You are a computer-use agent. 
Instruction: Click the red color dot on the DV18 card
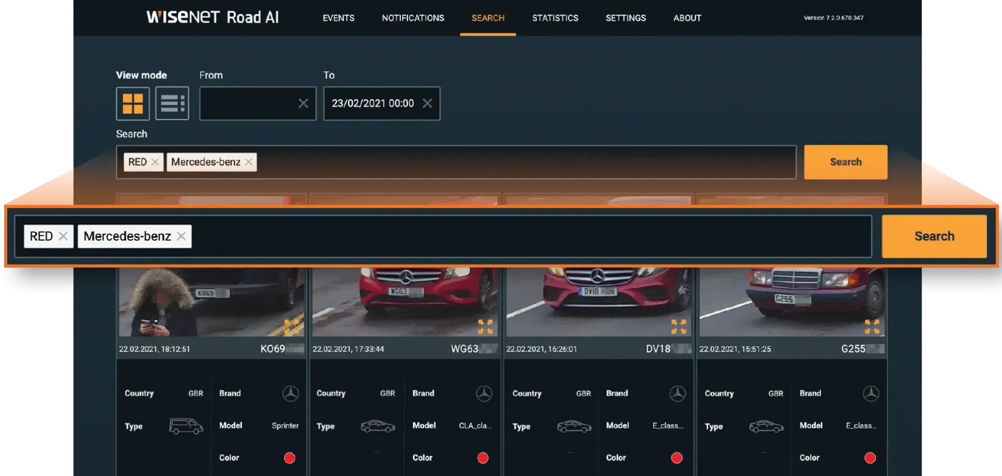677,458
